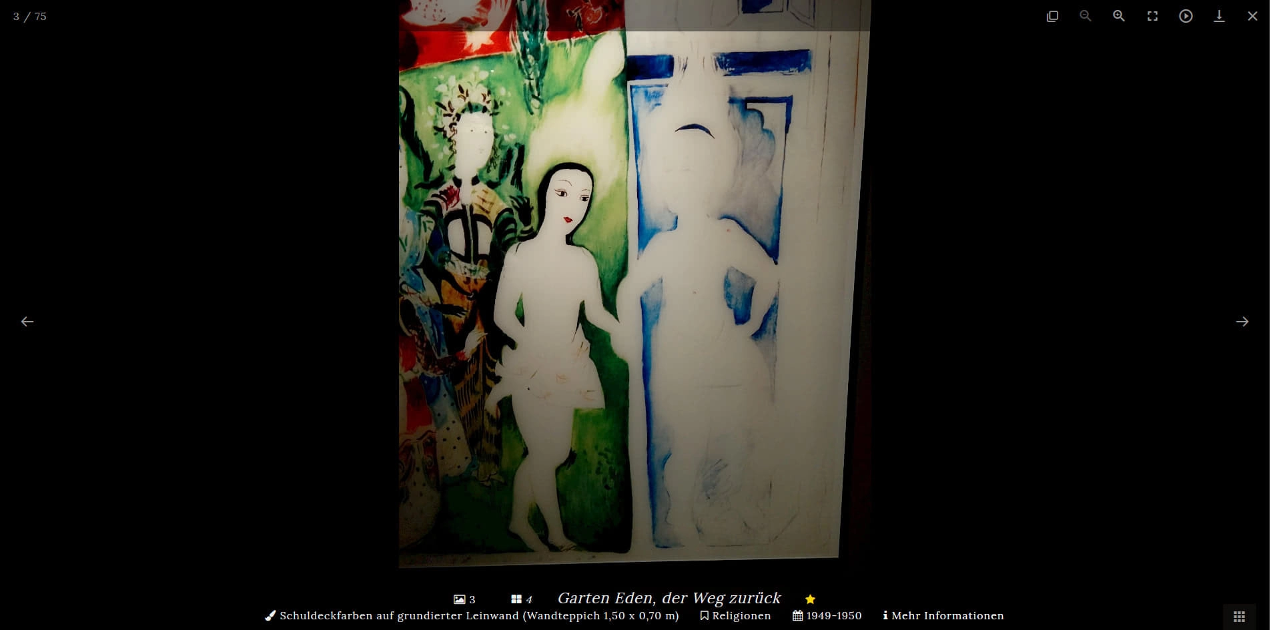The height and width of the screenshot is (630, 1281).
Task: Click the Religionen category tag
Action: (735, 615)
